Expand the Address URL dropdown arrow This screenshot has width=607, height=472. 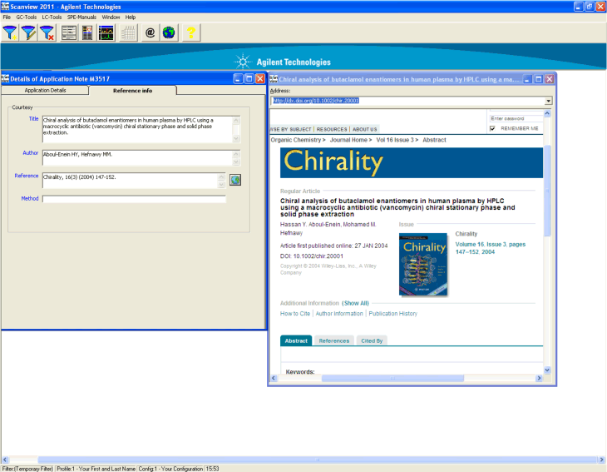(548, 101)
